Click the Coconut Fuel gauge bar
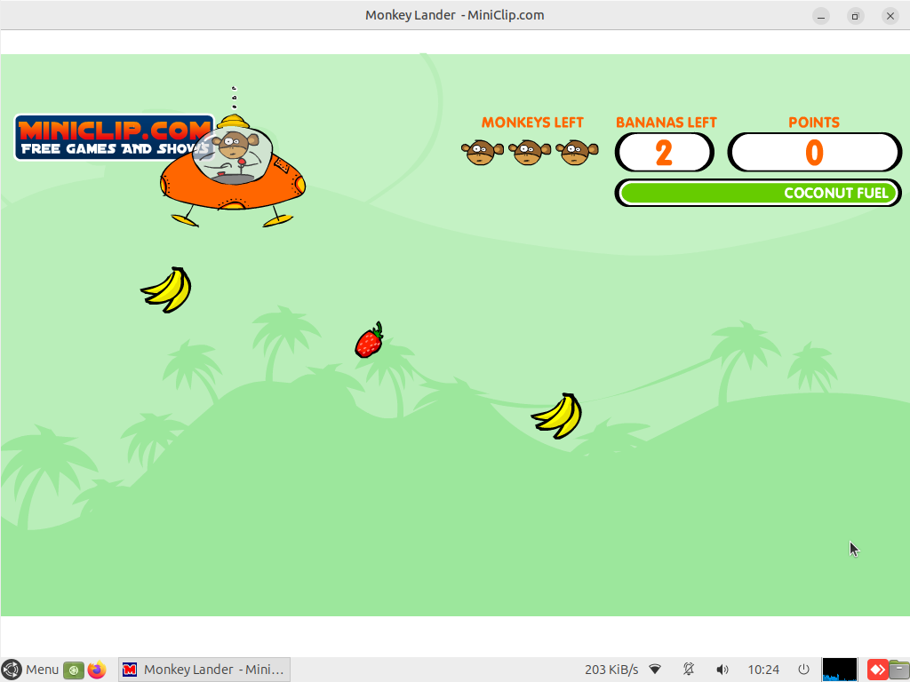The height and width of the screenshot is (682, 910). click(758, 193)
